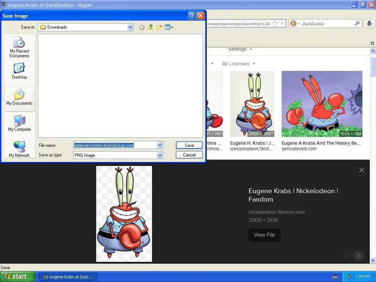Open the View Menu icon in dialog
This screenshot has width=376, height=282.
pyautogui.click(x=169, y=27)
